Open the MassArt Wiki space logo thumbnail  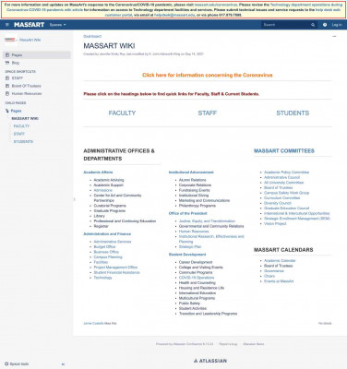11,40
